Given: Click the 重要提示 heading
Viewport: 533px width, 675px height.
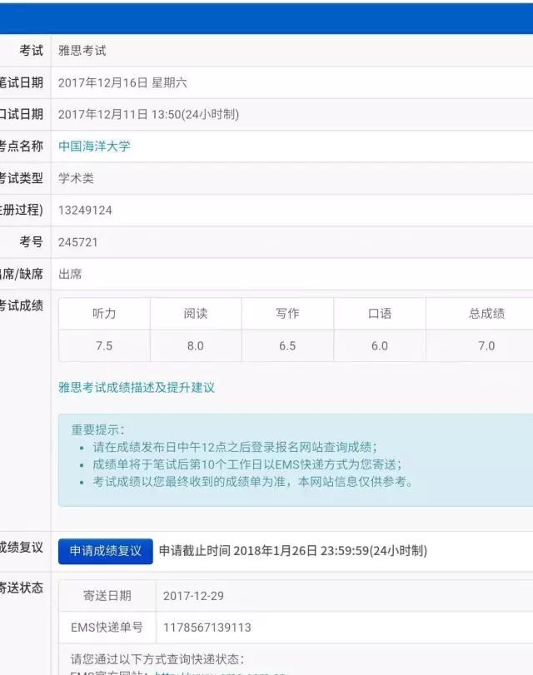Looking at the screenshot, I should (x=97, y=429).
